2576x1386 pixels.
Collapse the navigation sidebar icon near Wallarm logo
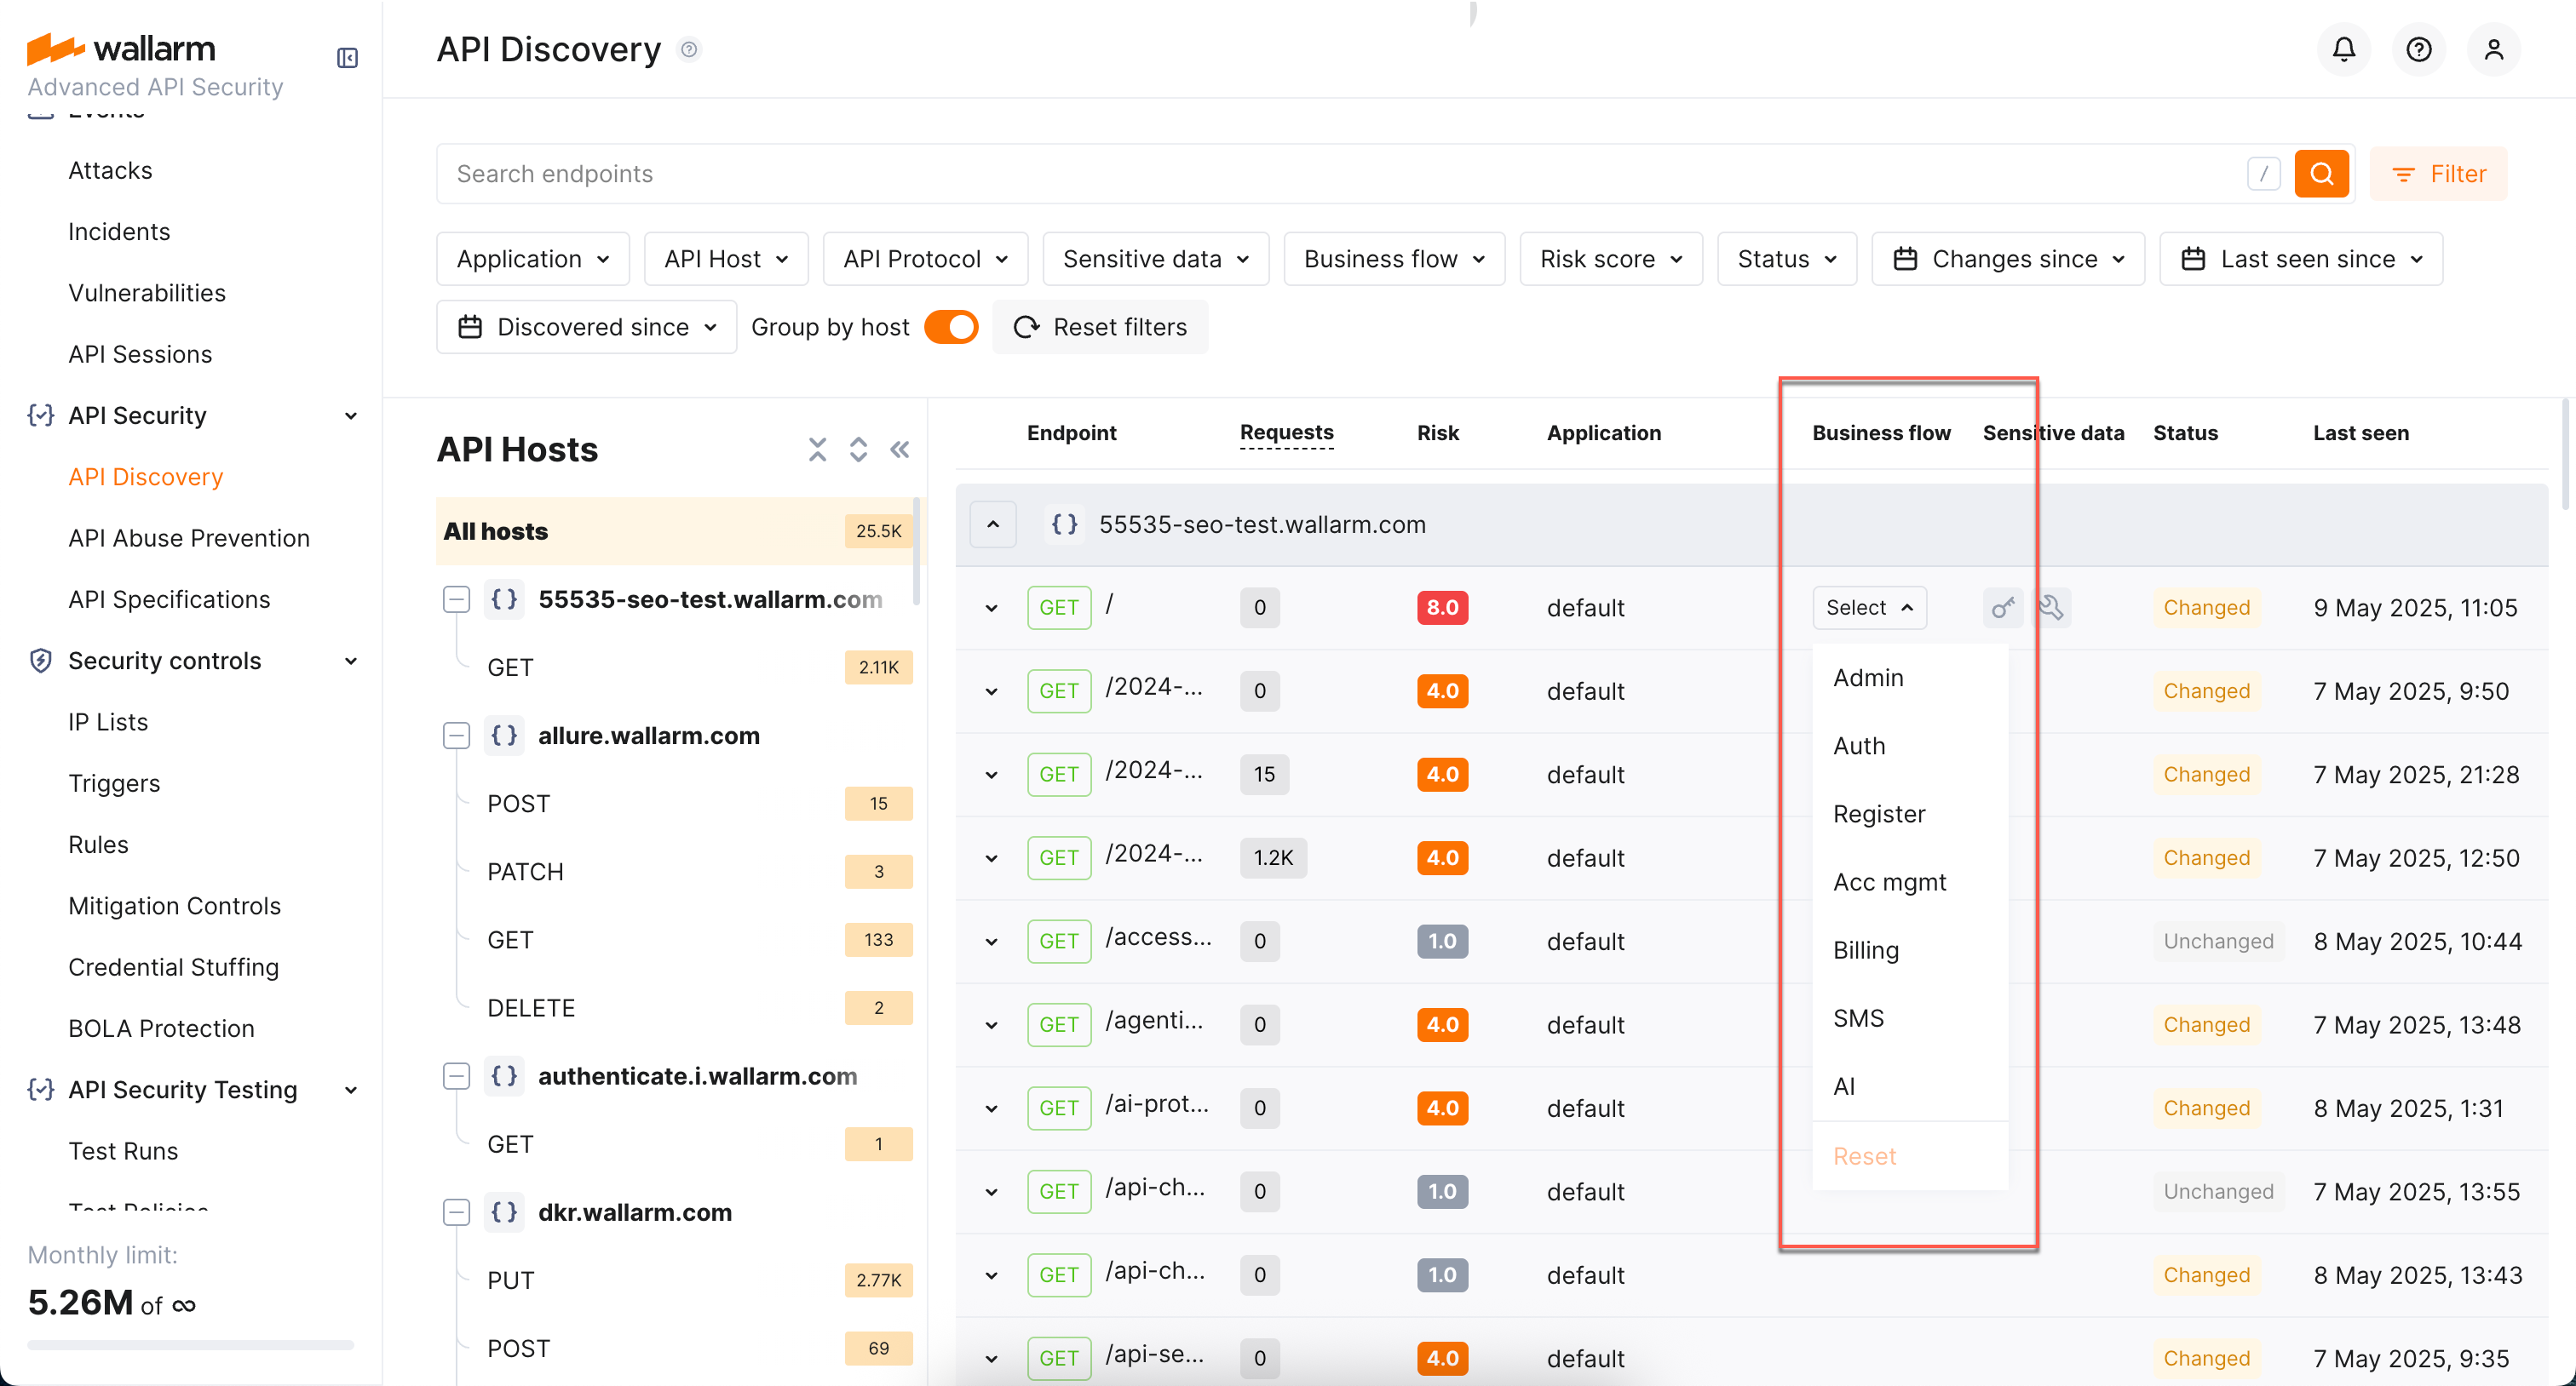point(347,58)
